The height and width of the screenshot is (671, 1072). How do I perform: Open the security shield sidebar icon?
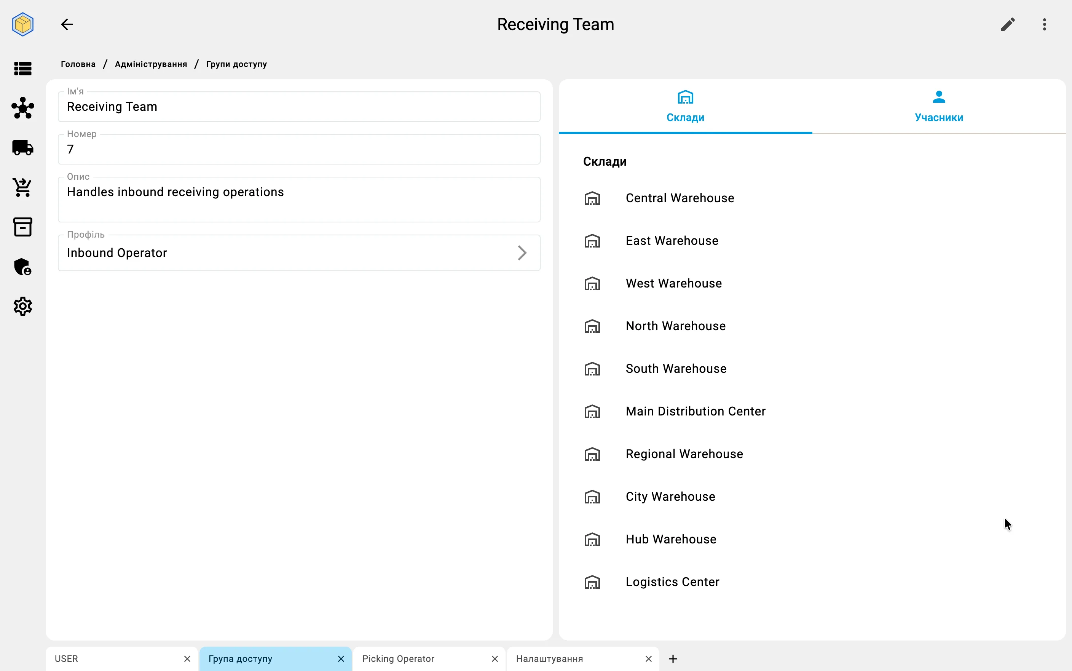pyautogui.click(x=22, y=267)
